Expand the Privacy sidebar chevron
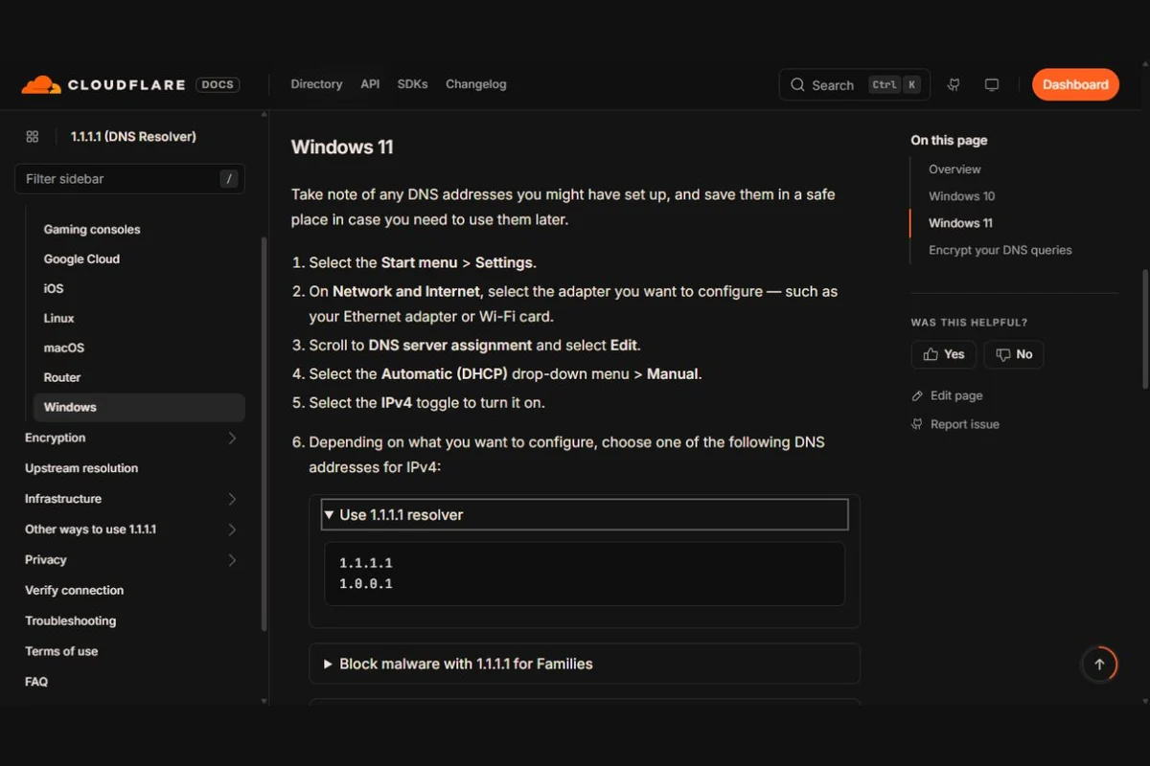The width and height of the screenshot is (1150, 766). (232, 560)
